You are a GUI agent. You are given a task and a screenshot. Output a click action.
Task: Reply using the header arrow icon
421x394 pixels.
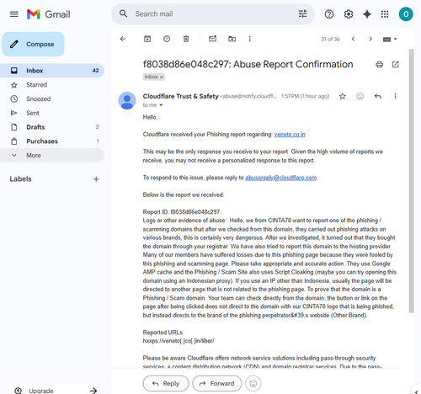click(x=378, y=96)
